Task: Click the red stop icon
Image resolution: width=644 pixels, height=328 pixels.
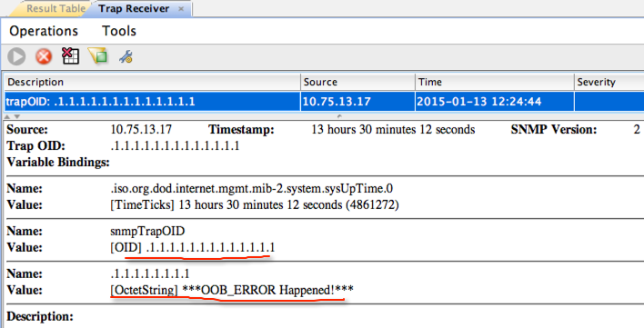Action: click(x=44, y=56)
